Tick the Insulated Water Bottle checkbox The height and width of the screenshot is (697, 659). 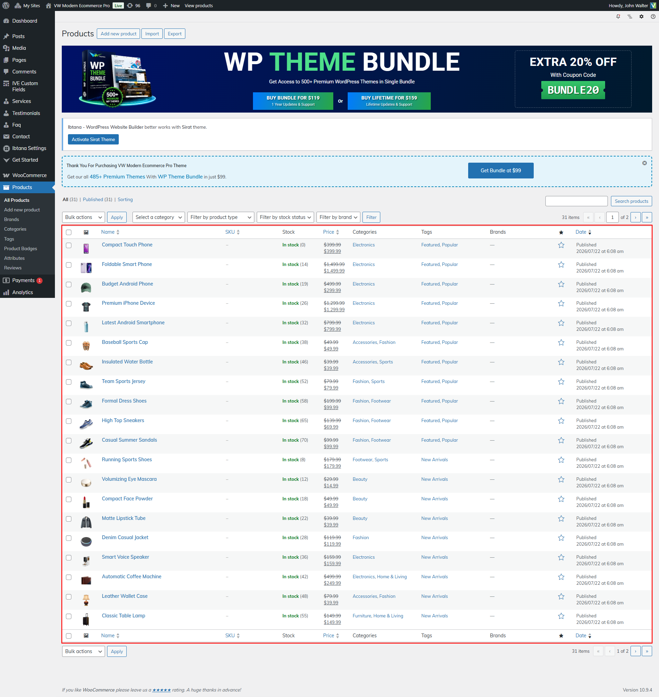(69, 362)
